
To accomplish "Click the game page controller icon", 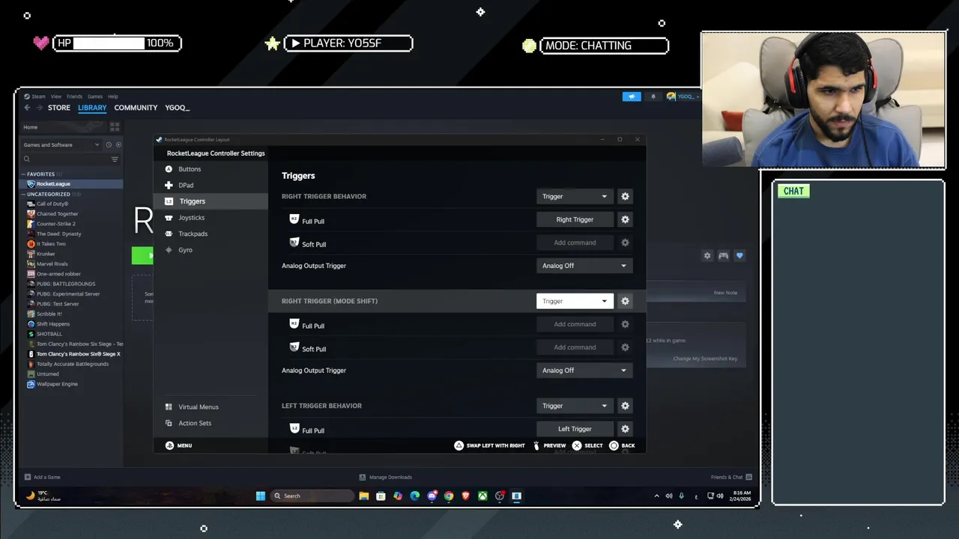I will pyautogui.click(x=723, y=256).
